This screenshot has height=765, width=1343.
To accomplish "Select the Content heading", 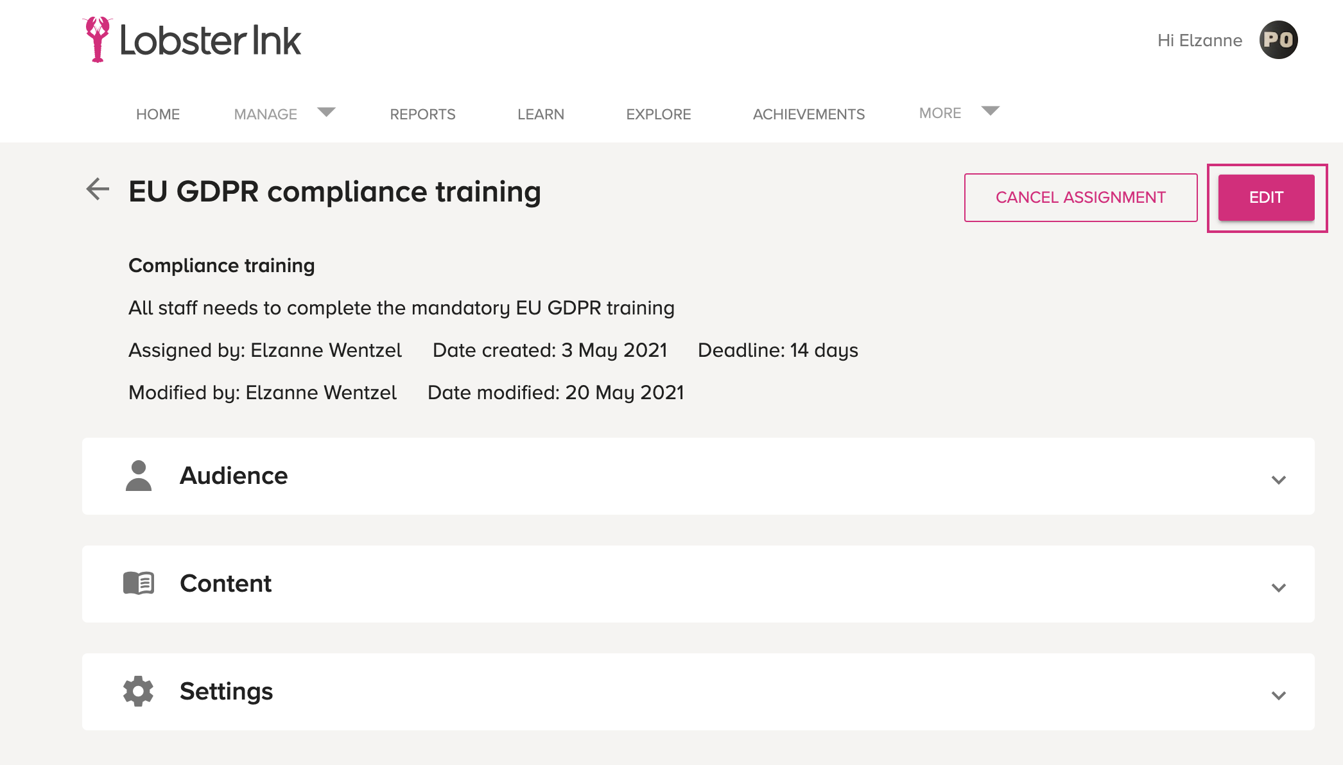I will [226, 583].
